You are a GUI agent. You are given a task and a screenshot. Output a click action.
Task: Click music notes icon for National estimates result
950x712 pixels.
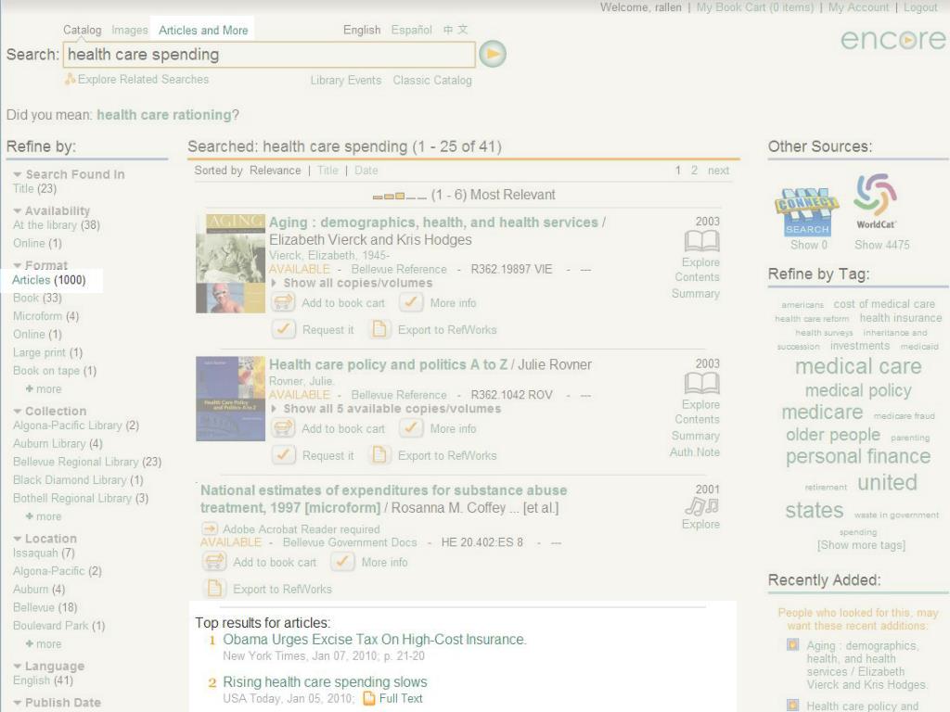[701, 505]
